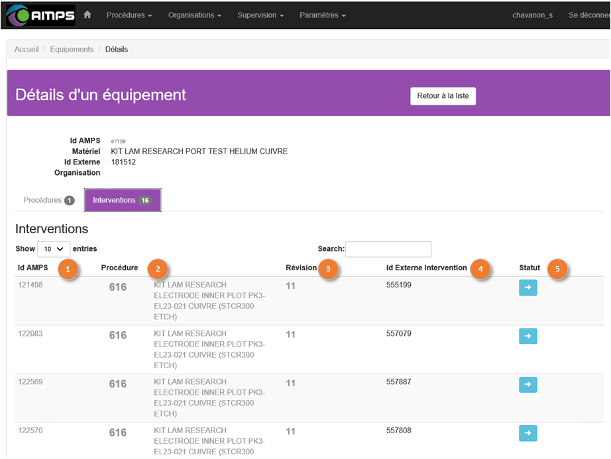
Task: Focus the Search input field
Action: (x=388, y=249)
